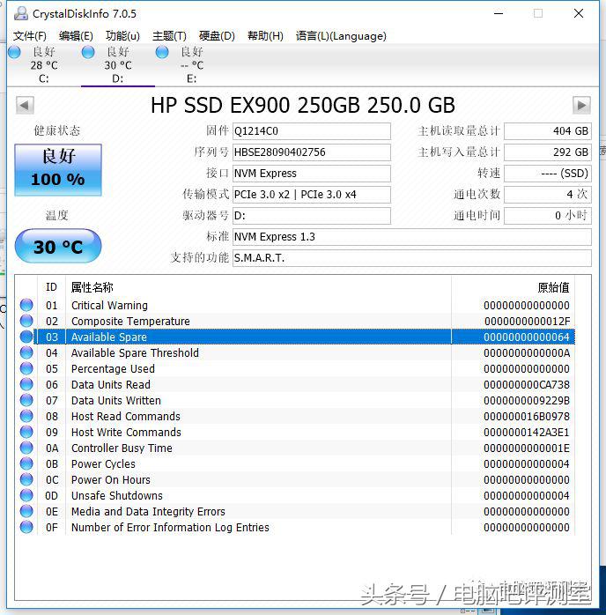This screenshot has height=615, width=606.
Task: Click status orb of Controller Busy Time row
Action: (x=26, y=448)
